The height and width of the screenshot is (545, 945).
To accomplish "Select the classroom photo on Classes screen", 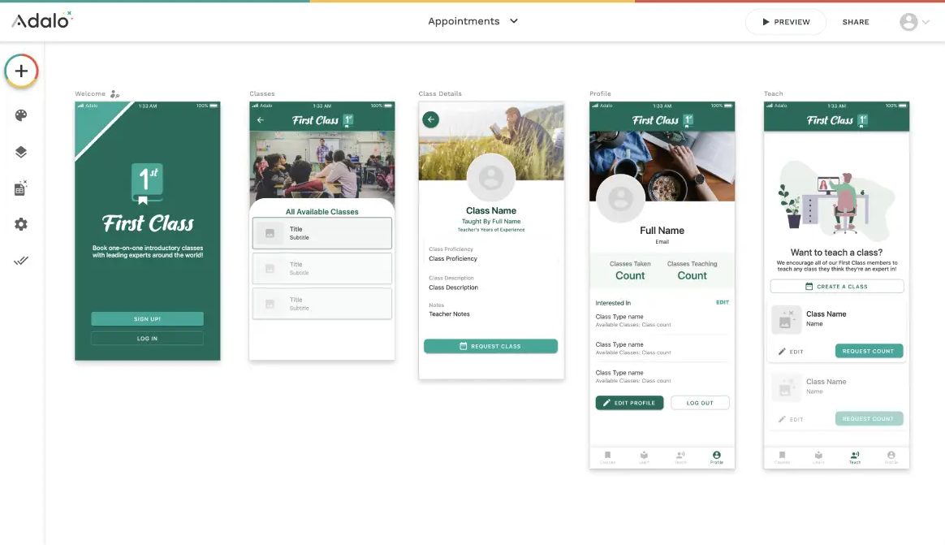I will point(321,165).
